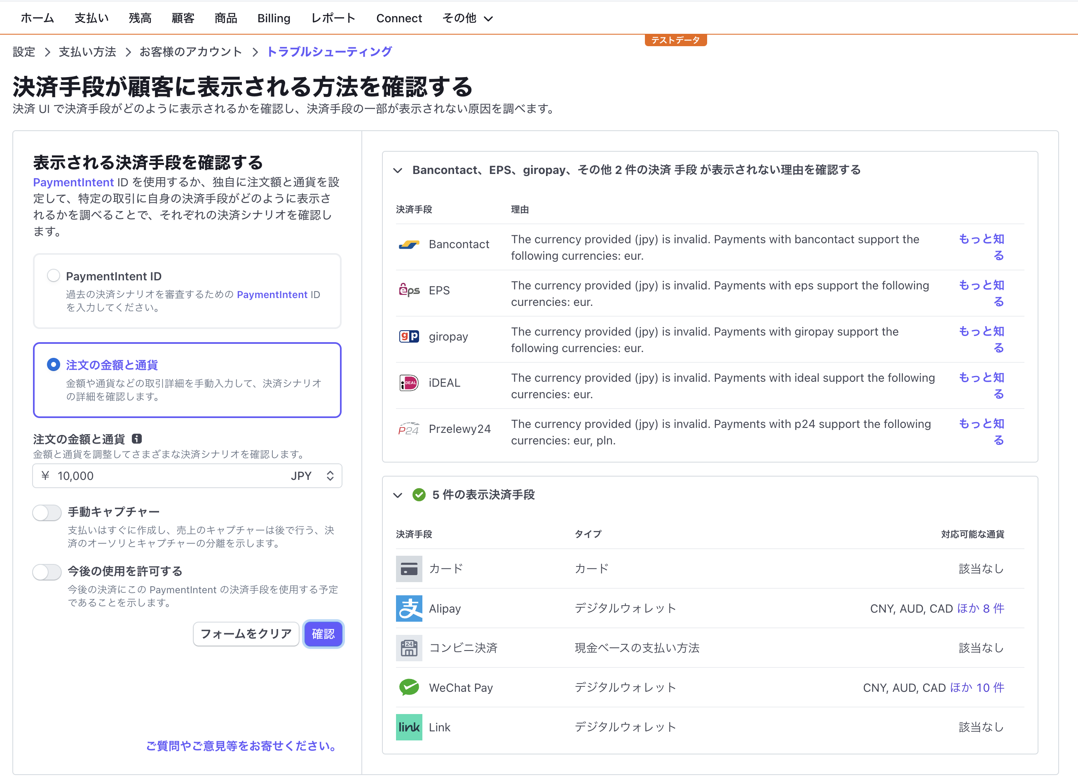Open the 顧客 menu item
Screen dimensions: 1078x780
coord(183,18)
